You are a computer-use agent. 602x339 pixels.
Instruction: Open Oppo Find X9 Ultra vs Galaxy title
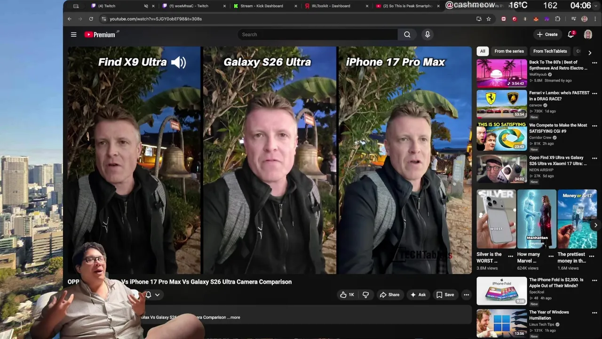coord(558,161)
